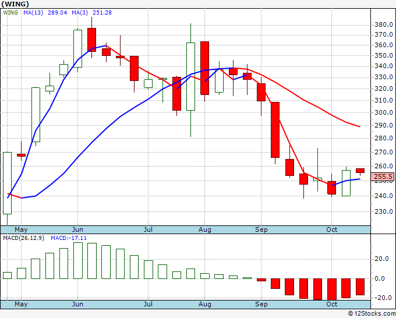Click May on the price chart month axis

pyautogui.click(x=21, y=229)
